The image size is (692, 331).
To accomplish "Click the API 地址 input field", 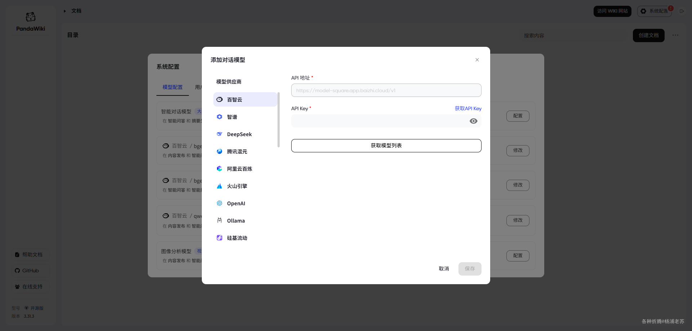I will 386,90.
